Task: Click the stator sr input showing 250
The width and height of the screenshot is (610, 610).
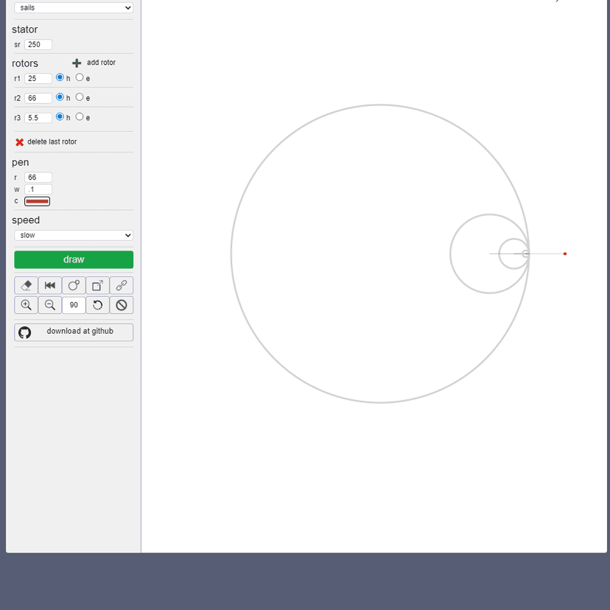Action: pos(38,44)
